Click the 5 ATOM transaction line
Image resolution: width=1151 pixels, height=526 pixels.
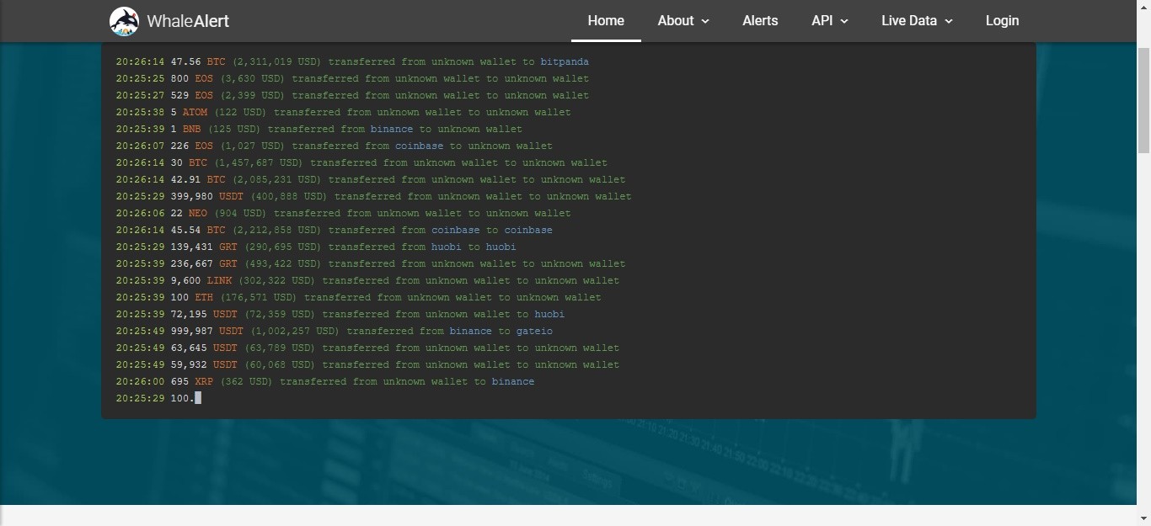343,112
